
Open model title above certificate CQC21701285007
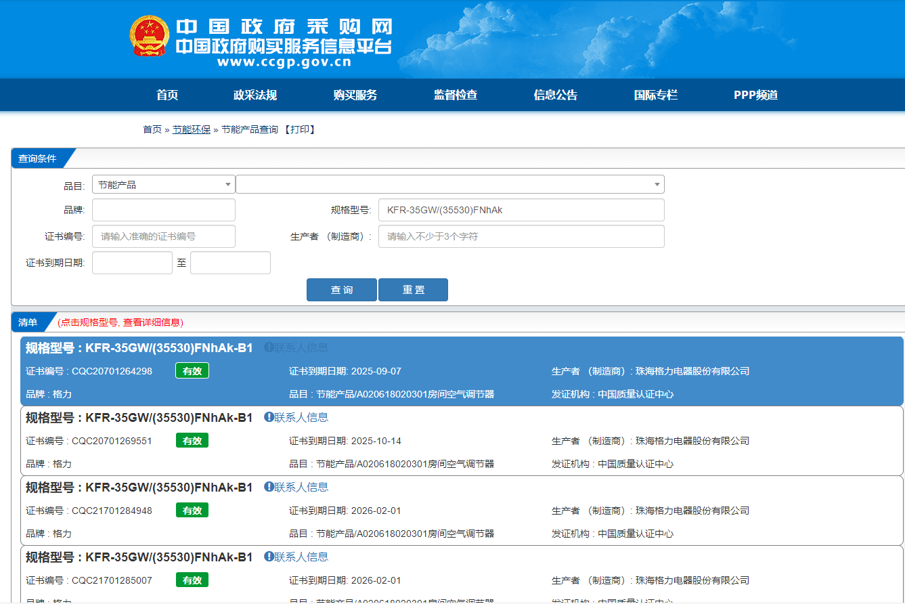click(x=139, y=557)
